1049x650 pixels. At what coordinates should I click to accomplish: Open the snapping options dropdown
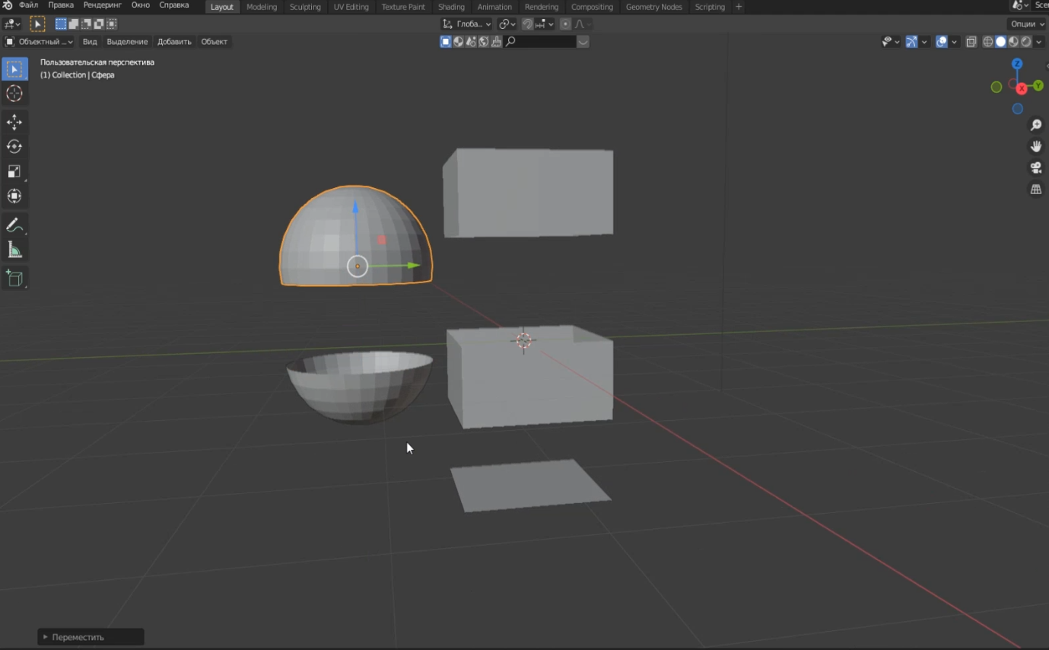[x=544, y=24]
